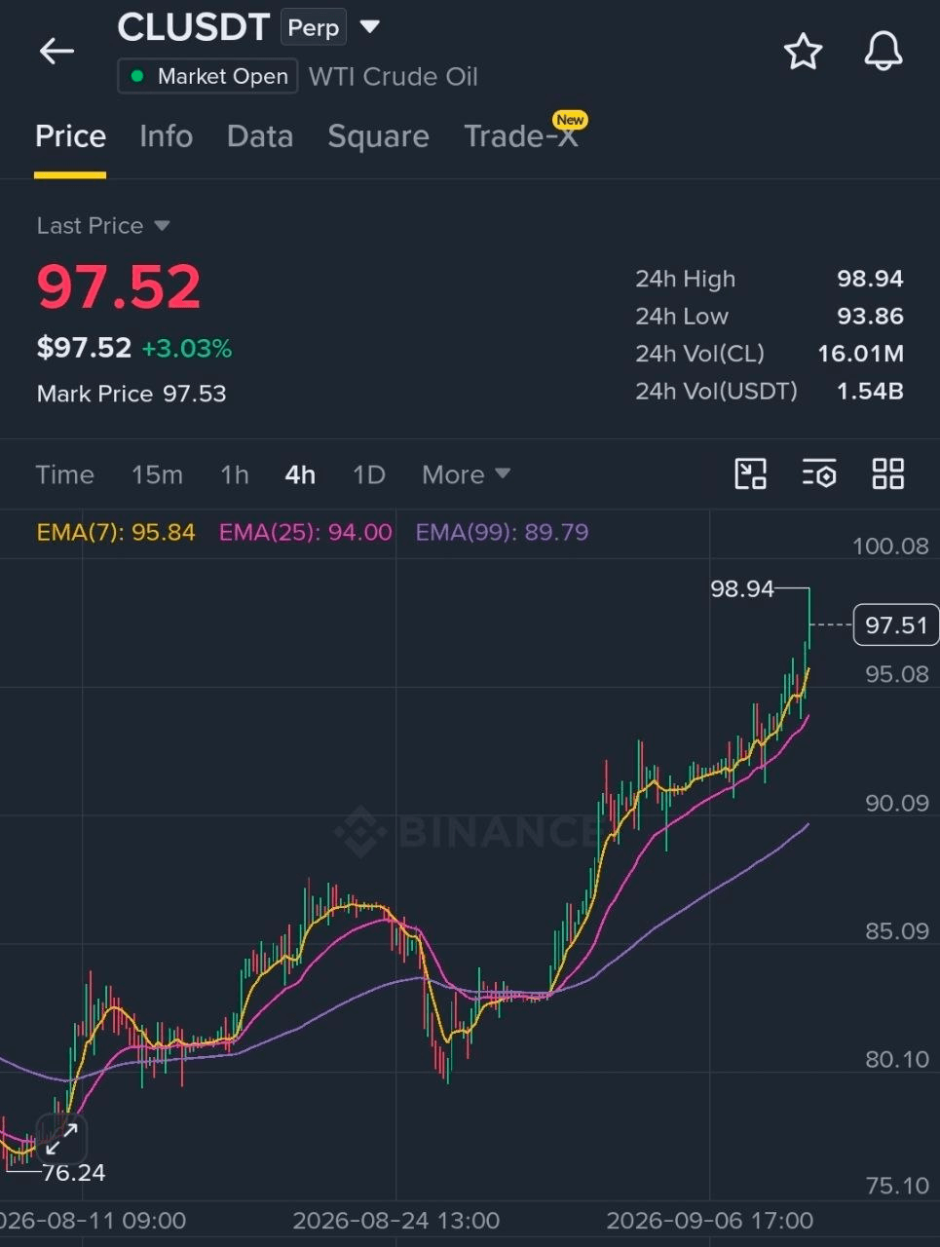
Task: Select the 15m chart interval
Action: pyautogui.click(x=157, y=474)
